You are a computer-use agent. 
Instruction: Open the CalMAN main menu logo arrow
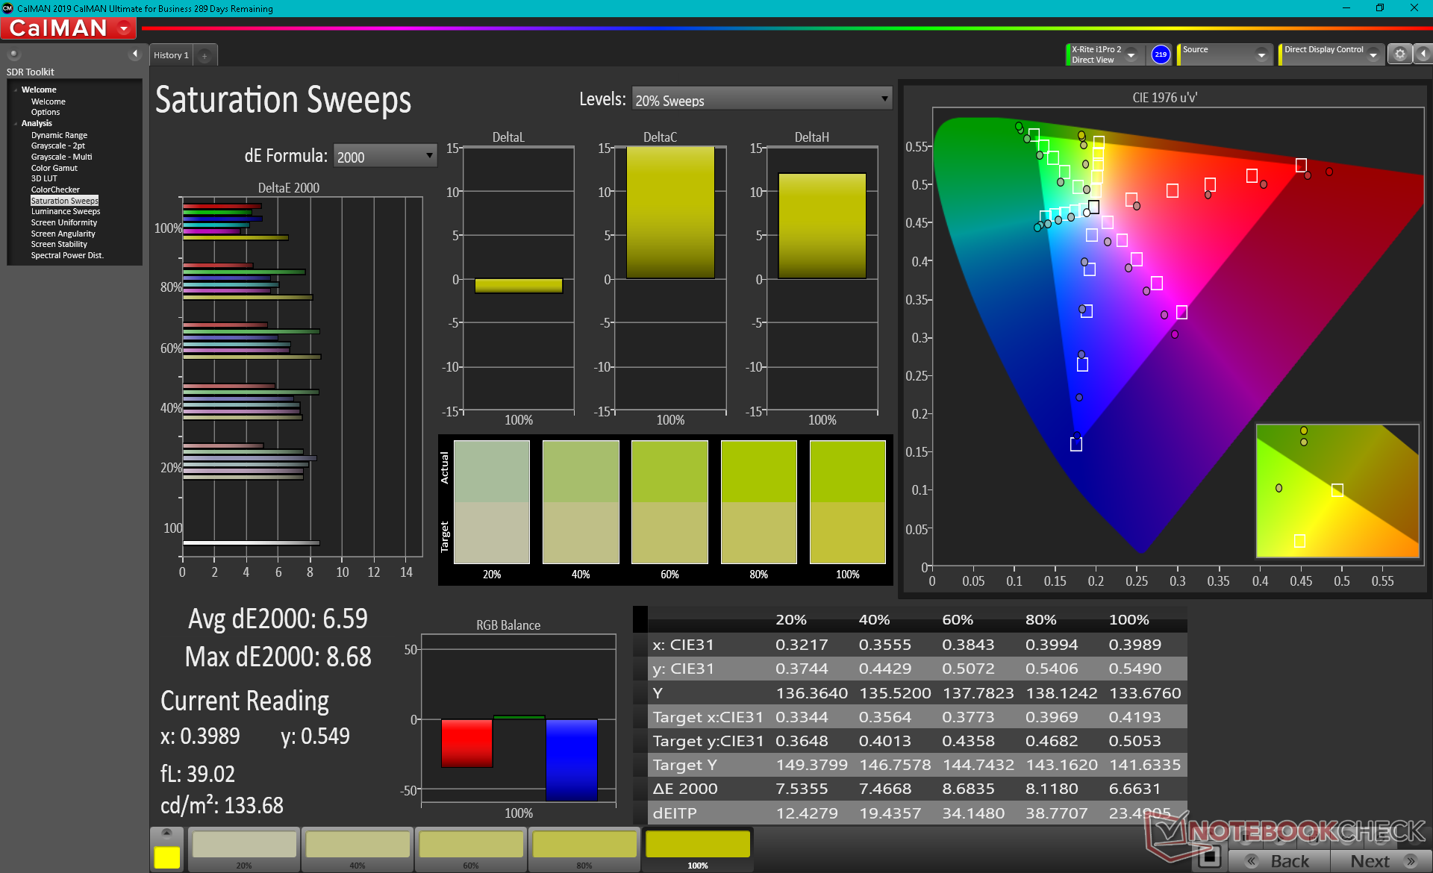(x=124, y=29)
